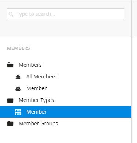Select the Members root tree label

coord(30,65)
